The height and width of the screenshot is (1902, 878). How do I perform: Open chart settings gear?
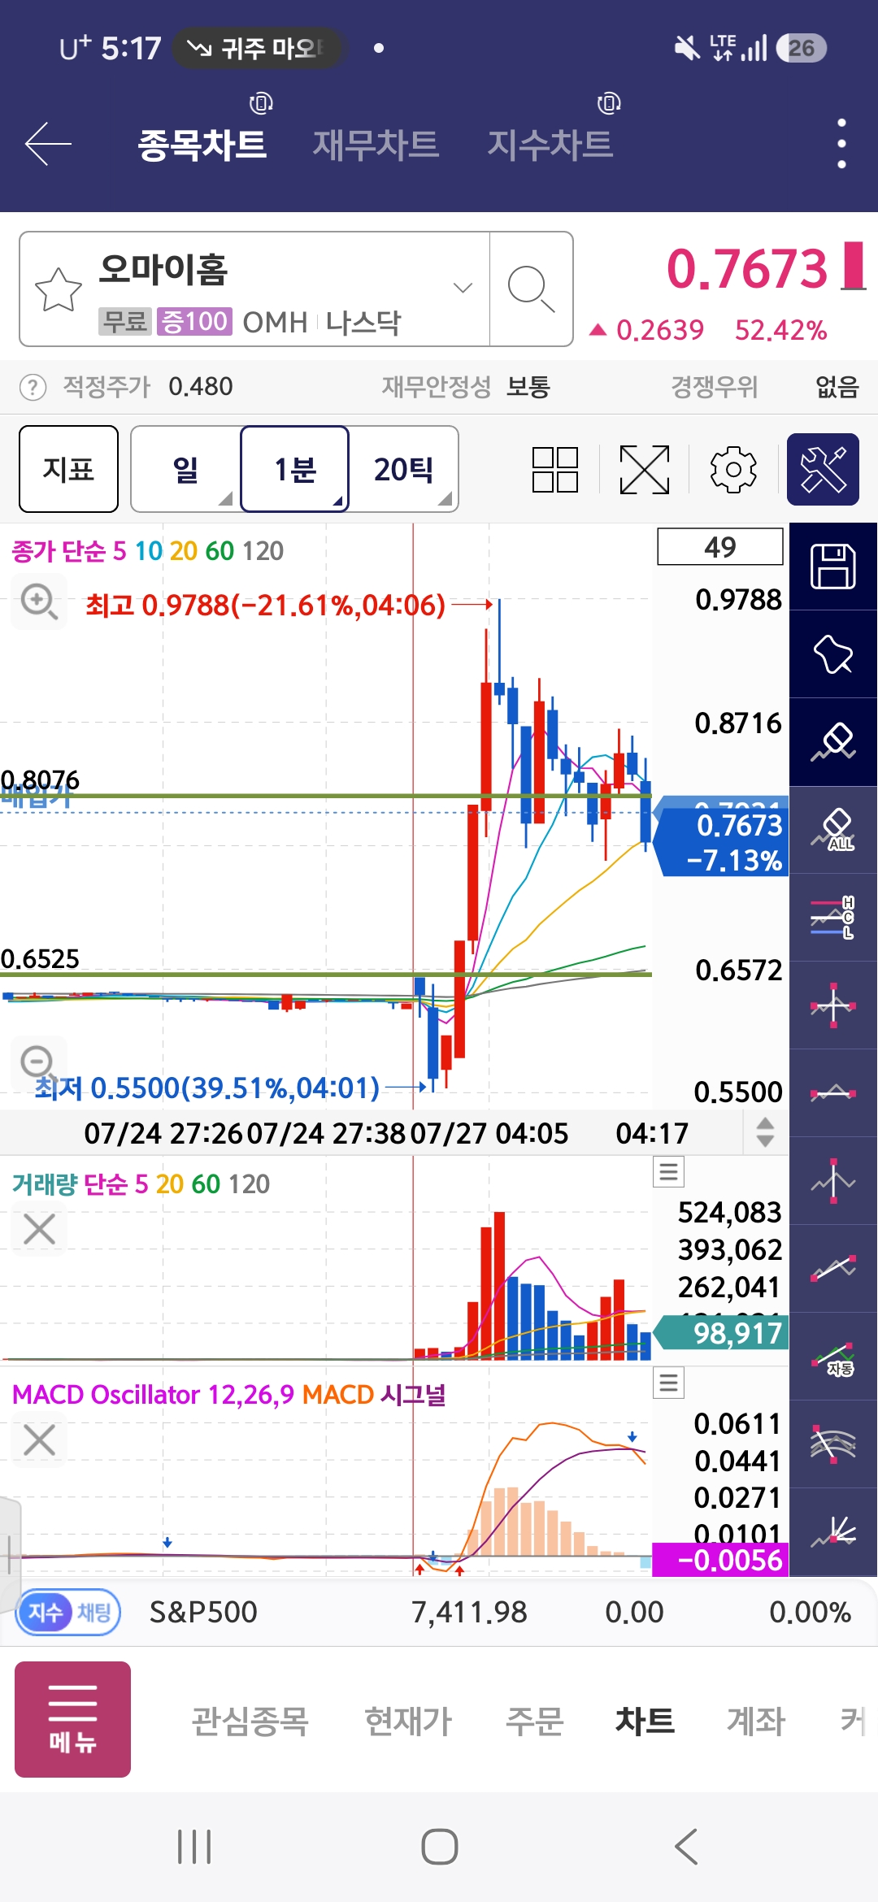[733, 469]
